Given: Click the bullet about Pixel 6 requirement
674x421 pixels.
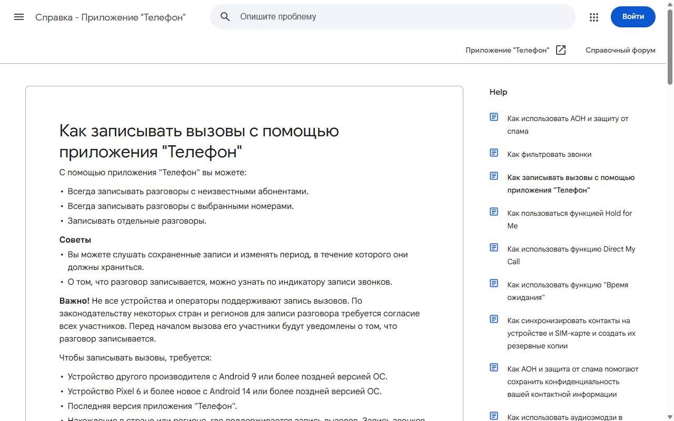Looking at the screenshot, I should pyautogui.click(x=225, y=391).
